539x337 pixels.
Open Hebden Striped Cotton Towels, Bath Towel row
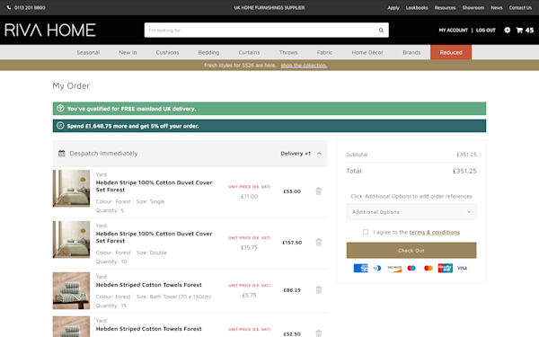pyautogui.click(x=149, y=285)
